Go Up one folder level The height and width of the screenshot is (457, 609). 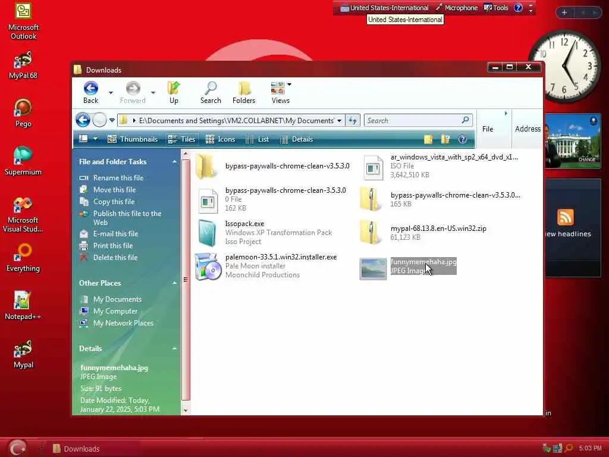click(x=174, y=92)
